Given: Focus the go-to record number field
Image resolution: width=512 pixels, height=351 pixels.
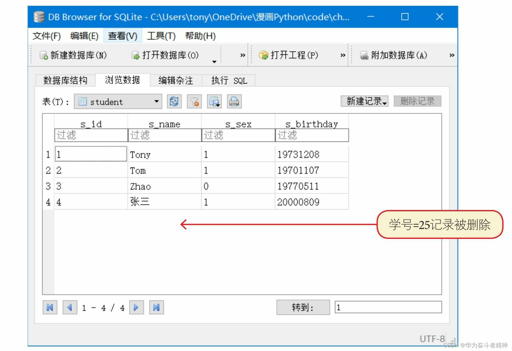Looking at the screenshot, I should 388,307.
